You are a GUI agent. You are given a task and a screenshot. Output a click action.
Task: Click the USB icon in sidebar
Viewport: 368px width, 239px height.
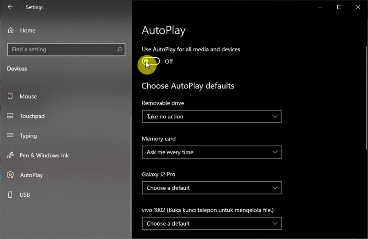tap(11, 195)
